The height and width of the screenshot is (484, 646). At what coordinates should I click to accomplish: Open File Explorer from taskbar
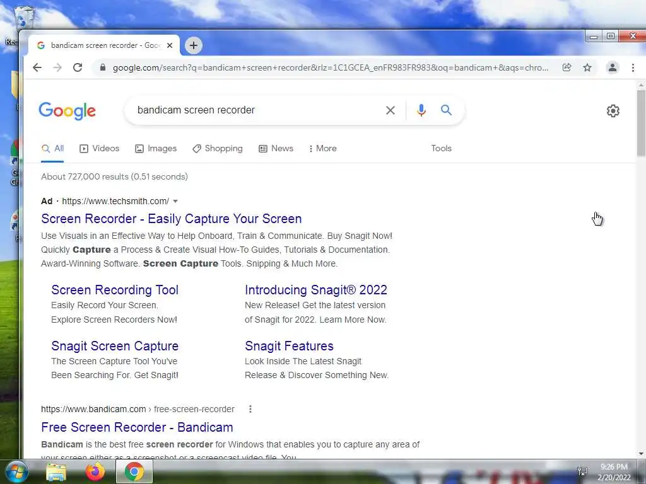coord(56,472)
